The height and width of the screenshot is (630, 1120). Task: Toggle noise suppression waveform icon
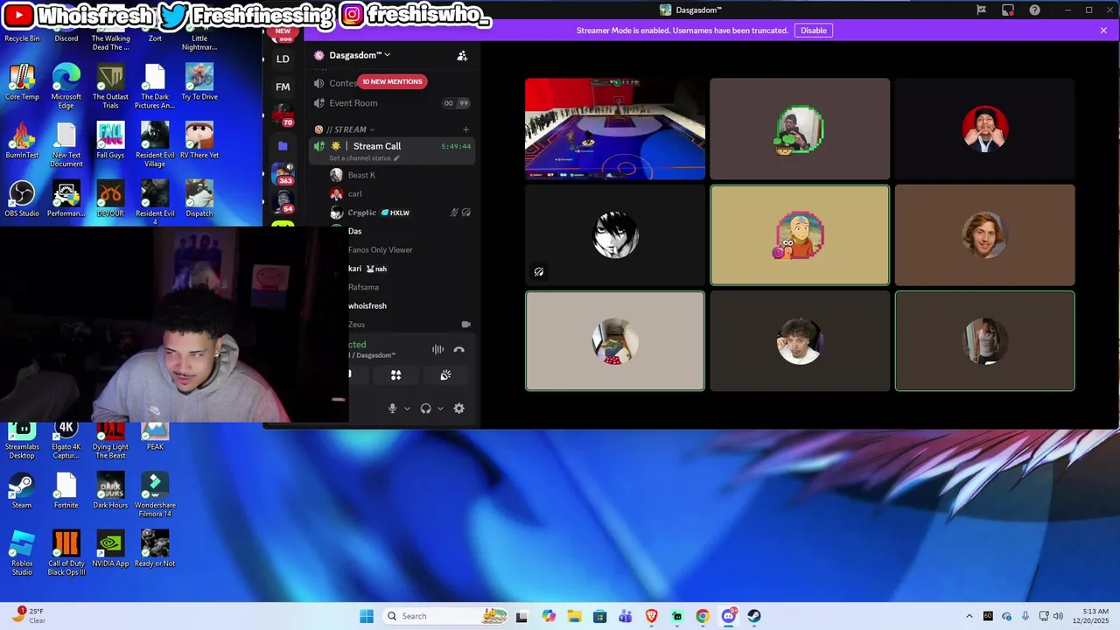tap(437, 349)
